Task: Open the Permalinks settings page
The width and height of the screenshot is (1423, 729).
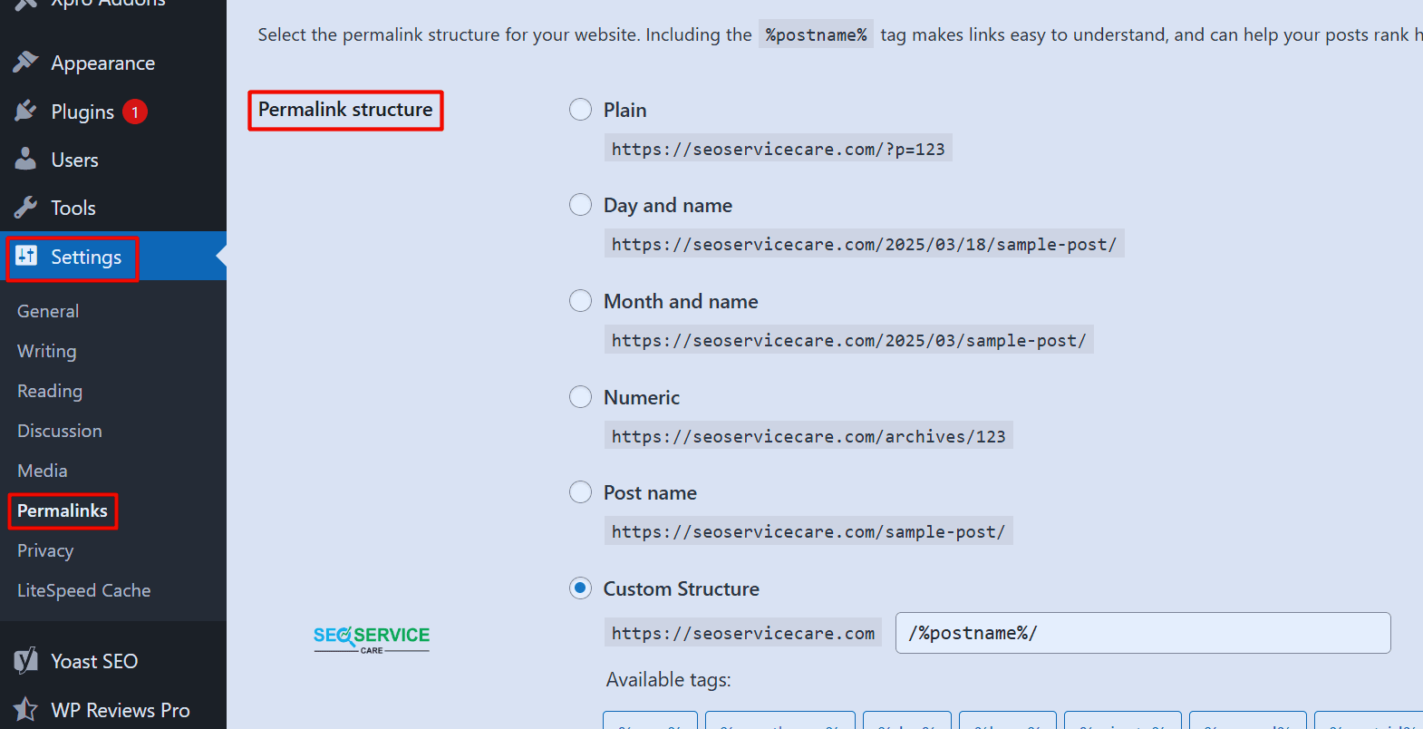Action: [63, 510]
